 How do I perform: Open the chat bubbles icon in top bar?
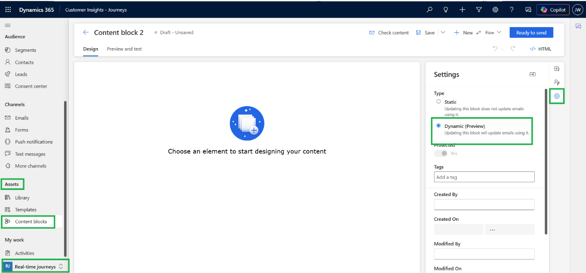pyautogui.click(x=529, y=10)
